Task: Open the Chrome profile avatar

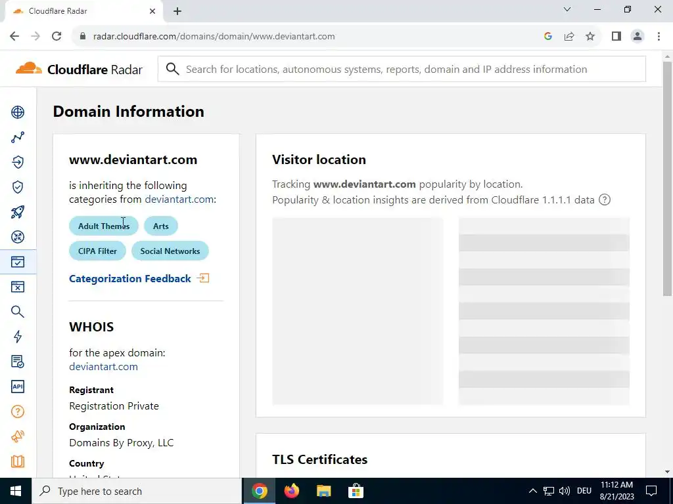Action: [x=638, y=37]
